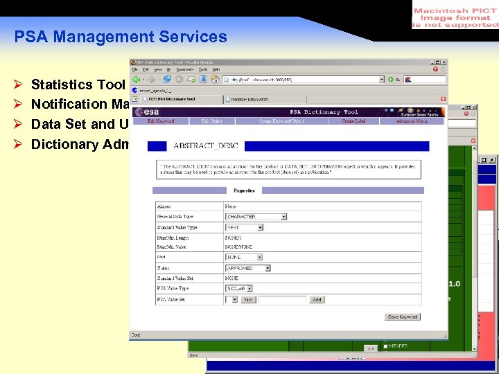Click green Go button beside address bar
Viewport: 499px width, 374px height.
391,80
